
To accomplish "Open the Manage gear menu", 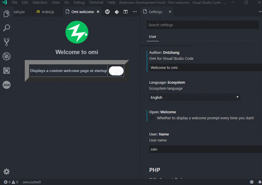I will [7, 171].
